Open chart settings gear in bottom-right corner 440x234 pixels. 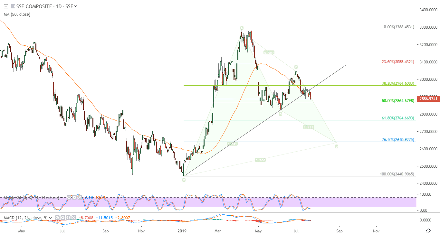point(428,230)
